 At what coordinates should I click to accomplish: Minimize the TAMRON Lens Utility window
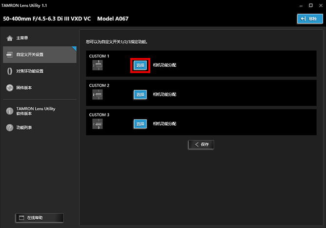coord(301,5)
